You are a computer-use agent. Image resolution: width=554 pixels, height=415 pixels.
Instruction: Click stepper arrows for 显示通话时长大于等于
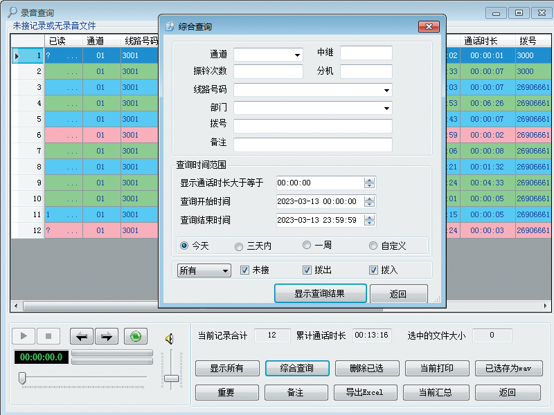click(370, 183)
